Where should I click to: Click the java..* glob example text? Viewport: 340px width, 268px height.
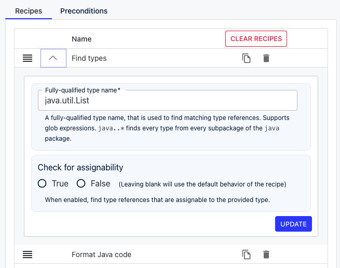click(111, 128)
